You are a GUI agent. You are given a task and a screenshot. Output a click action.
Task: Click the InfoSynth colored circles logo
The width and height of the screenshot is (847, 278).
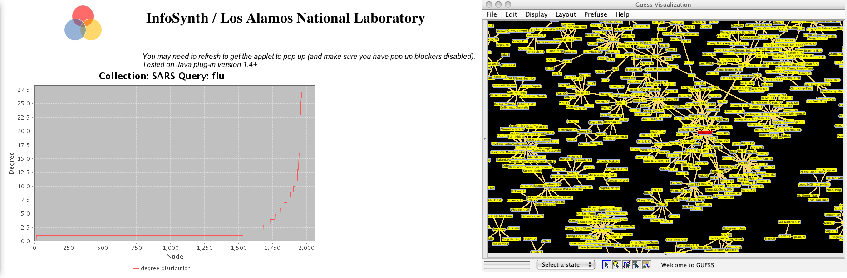[83, 23]
